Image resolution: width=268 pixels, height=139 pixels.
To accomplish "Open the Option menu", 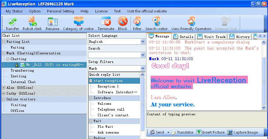I will tap(35, 11).
